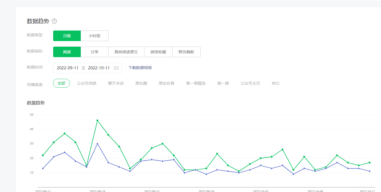Click the 数据类型 row label
The width and height of the screenshot is (381, 192).
[35, 35]
